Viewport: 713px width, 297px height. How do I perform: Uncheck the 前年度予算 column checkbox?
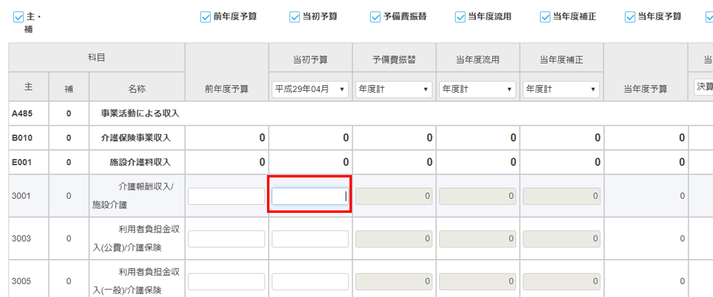coord(205,17)
